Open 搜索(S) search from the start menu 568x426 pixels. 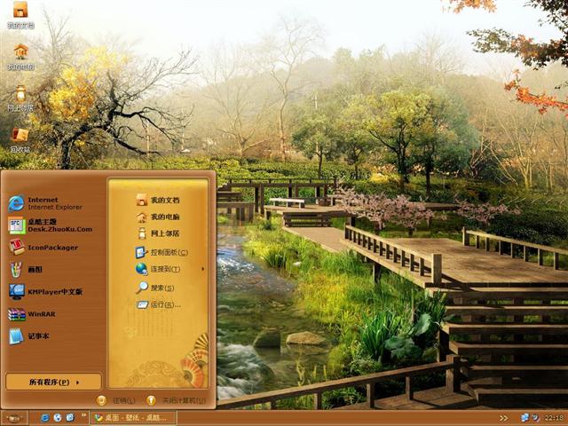(x=155, y=288)
